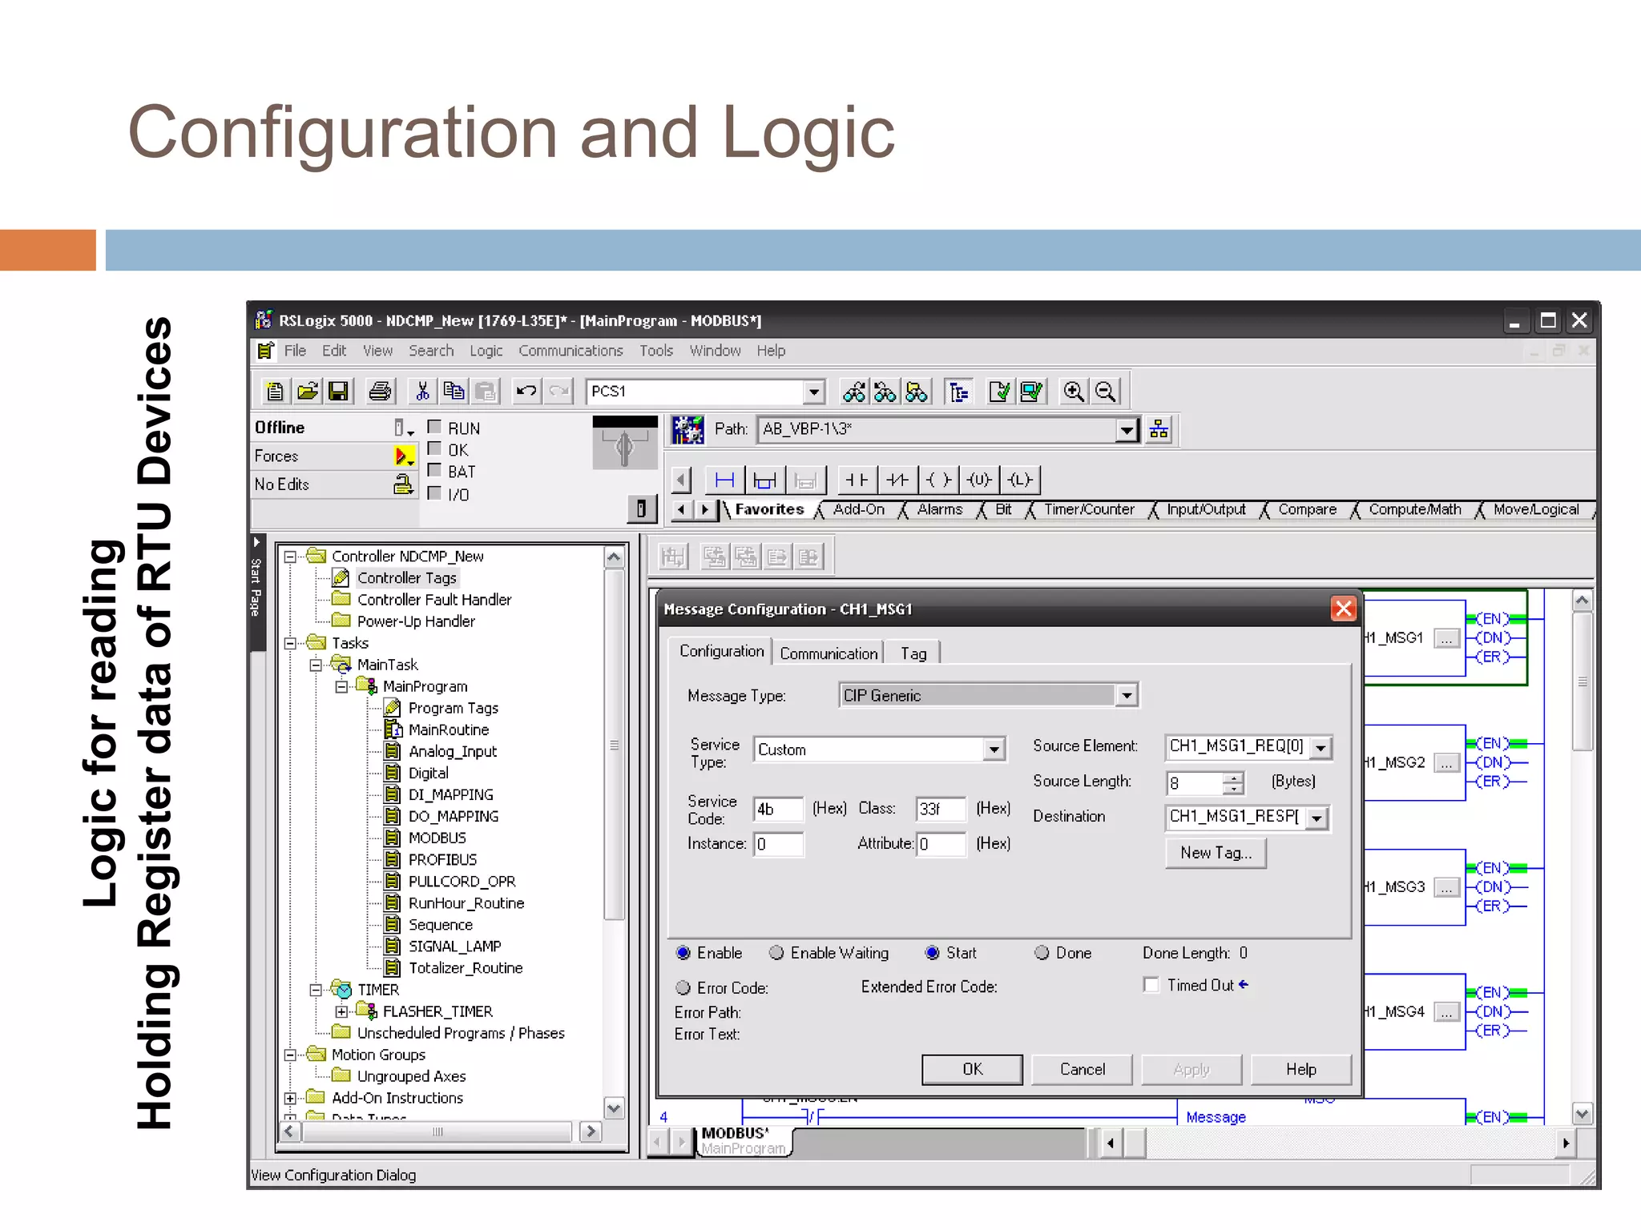Click the Cancel button
This screenshot has height=1230, width=1641.
[1082, 1069]
